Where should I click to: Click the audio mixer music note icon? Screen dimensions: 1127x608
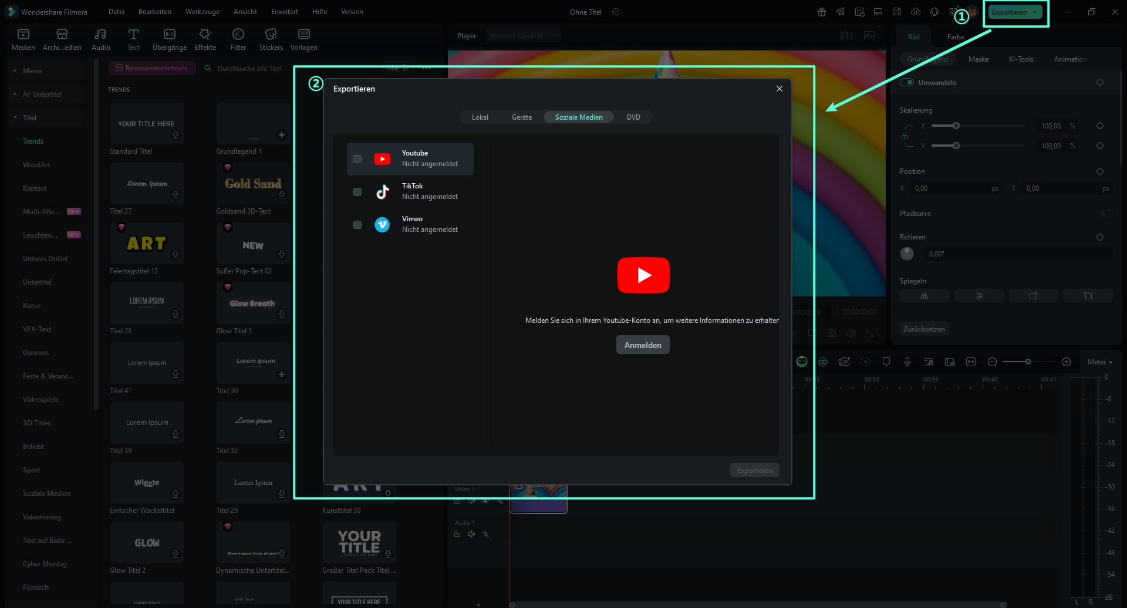(929, 362)
